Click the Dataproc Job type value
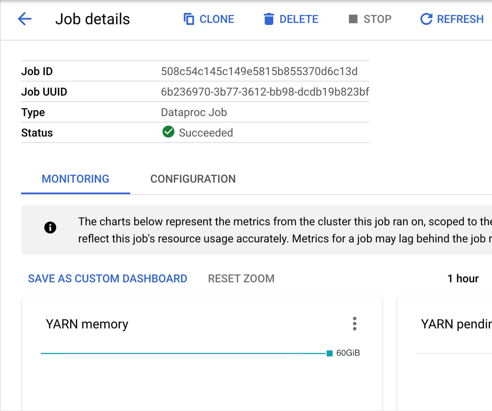Image resolution: width=492 pixels, height=411 pixels. pos(194,112)
